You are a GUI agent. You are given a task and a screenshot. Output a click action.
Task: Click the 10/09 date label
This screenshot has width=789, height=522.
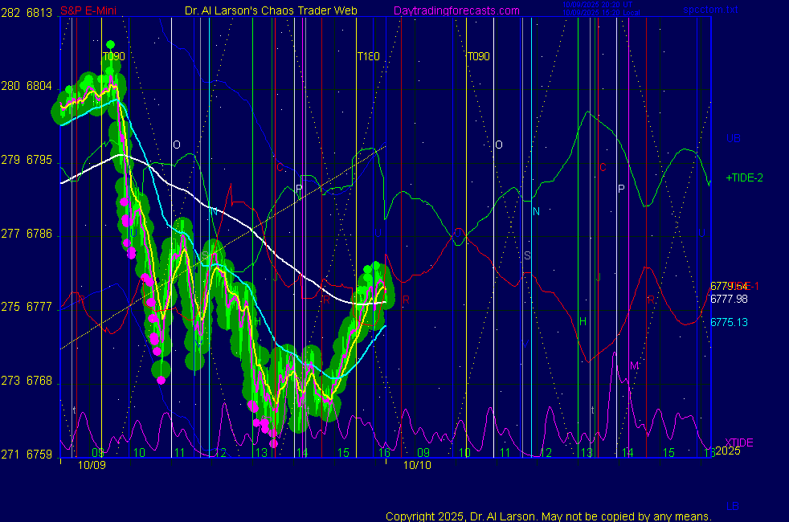click(91, 465)
